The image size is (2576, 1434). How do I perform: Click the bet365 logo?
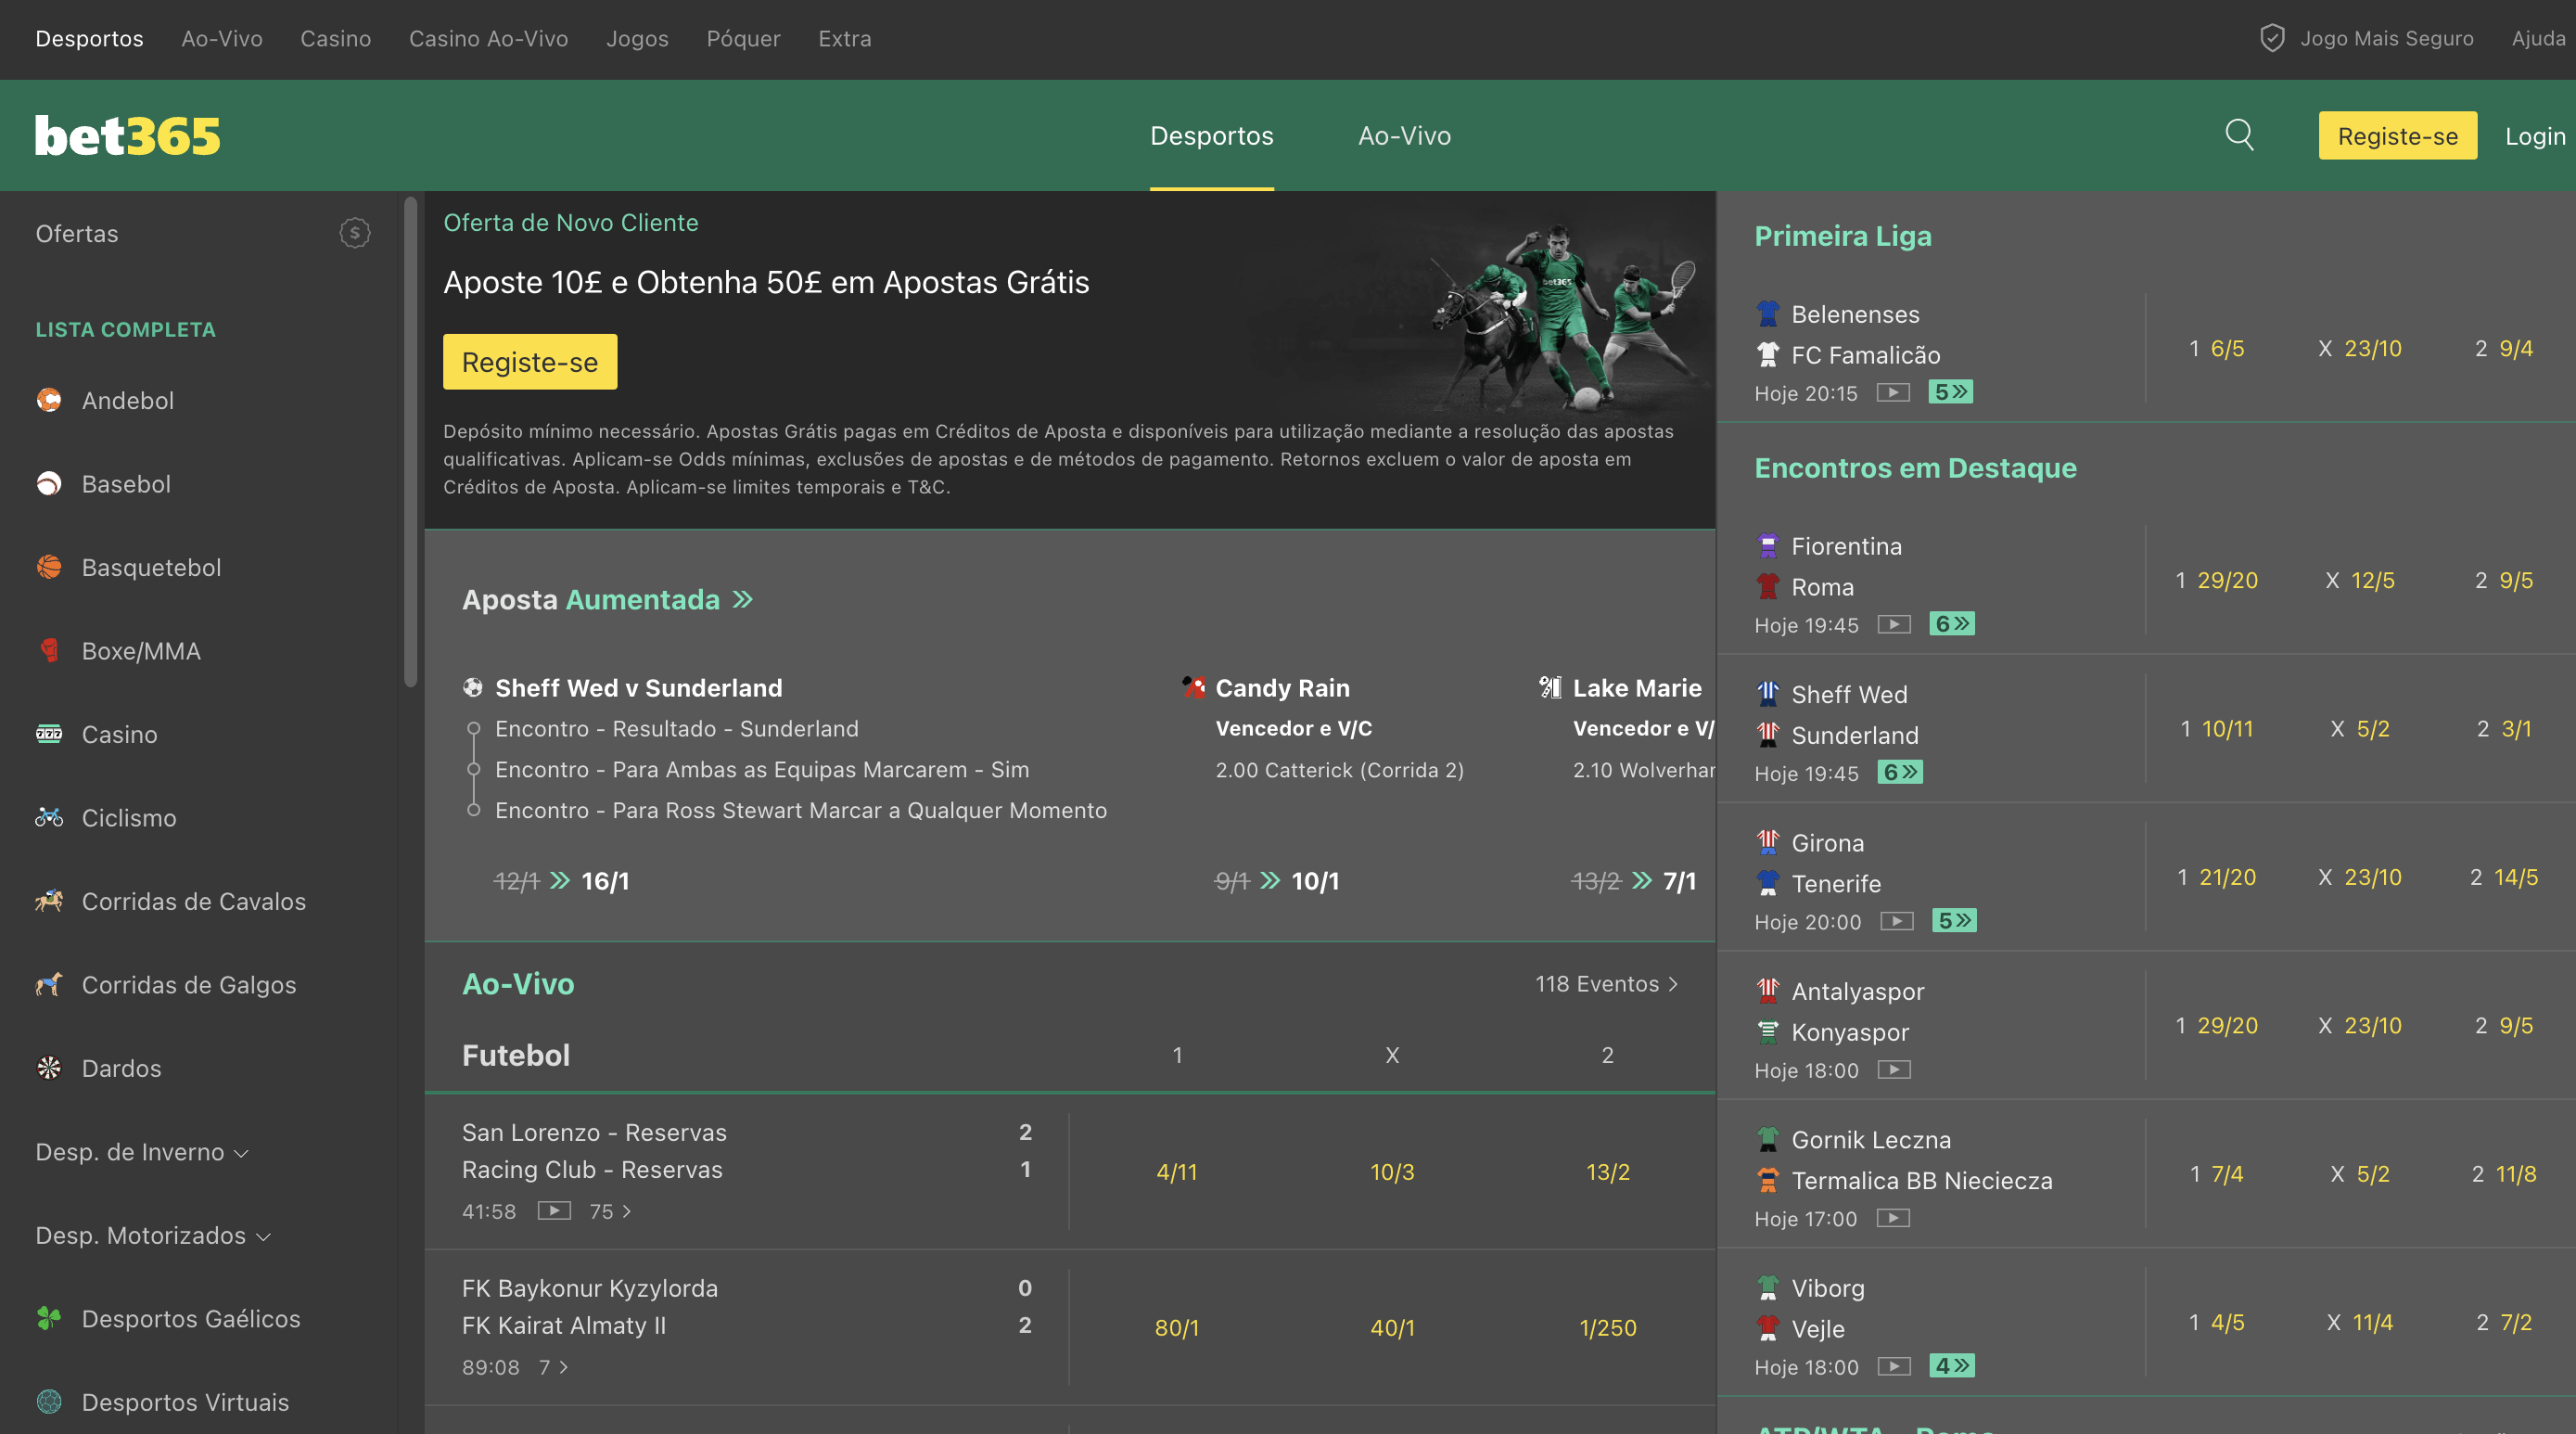click(x=128, y=135)
